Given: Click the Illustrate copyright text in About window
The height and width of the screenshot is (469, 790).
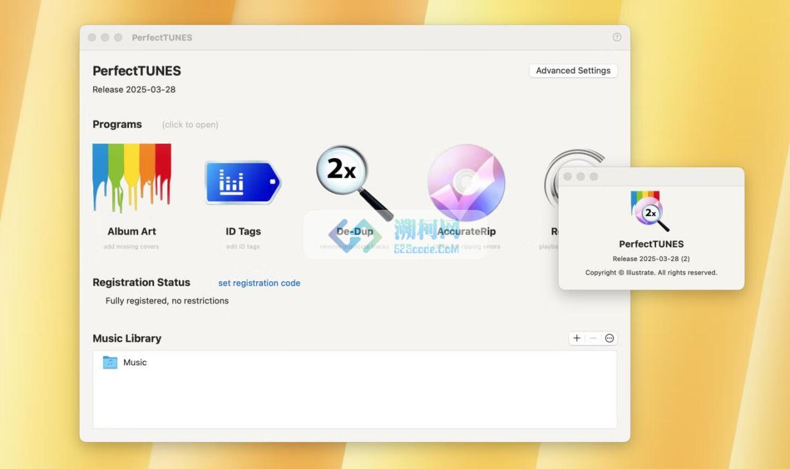Looking at the screenshot, I should click(651, 272).
